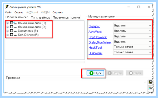Open the Dialer/PornWare action dropdown

coord(132,42)
